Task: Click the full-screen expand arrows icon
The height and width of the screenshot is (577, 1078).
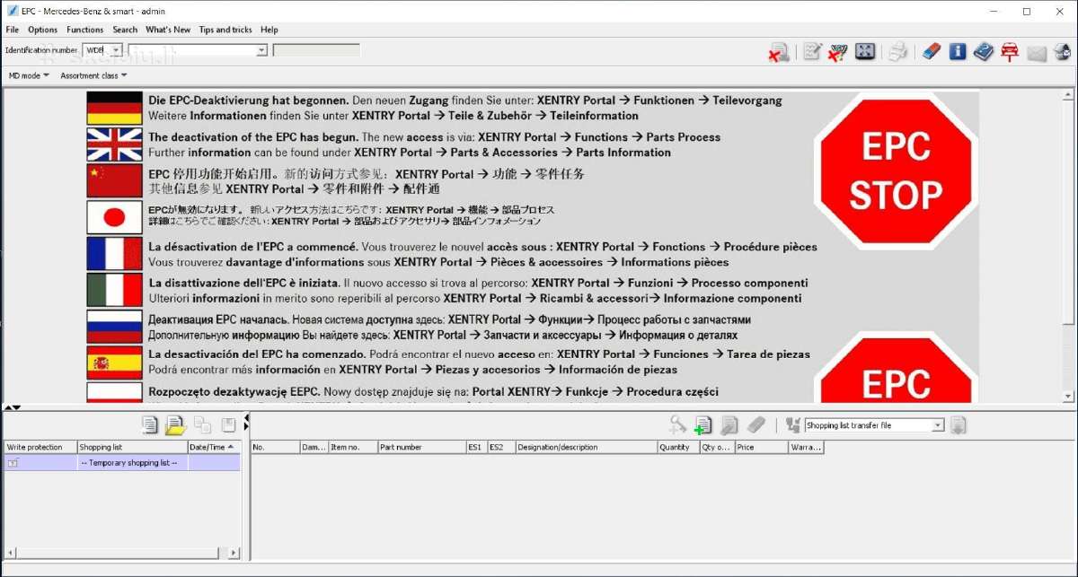Action: 865,52
